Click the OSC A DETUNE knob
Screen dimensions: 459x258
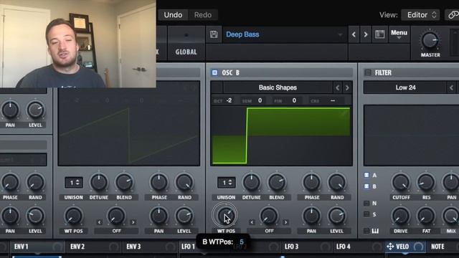99,182
